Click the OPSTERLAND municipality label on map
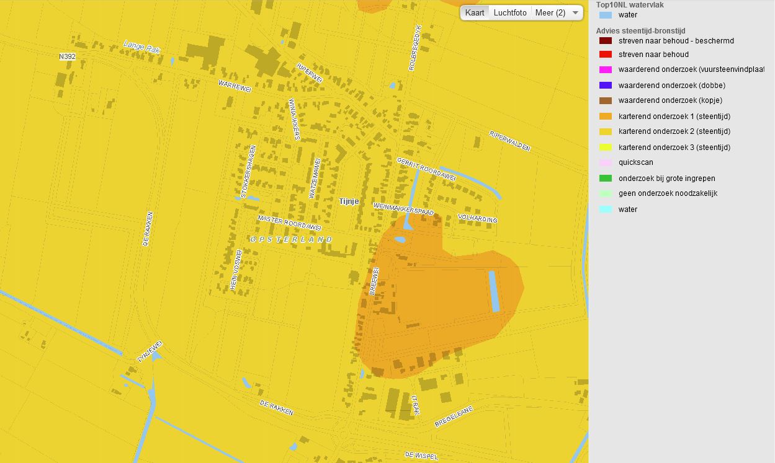Screen dimensions: 775x463 coord(291,239)
